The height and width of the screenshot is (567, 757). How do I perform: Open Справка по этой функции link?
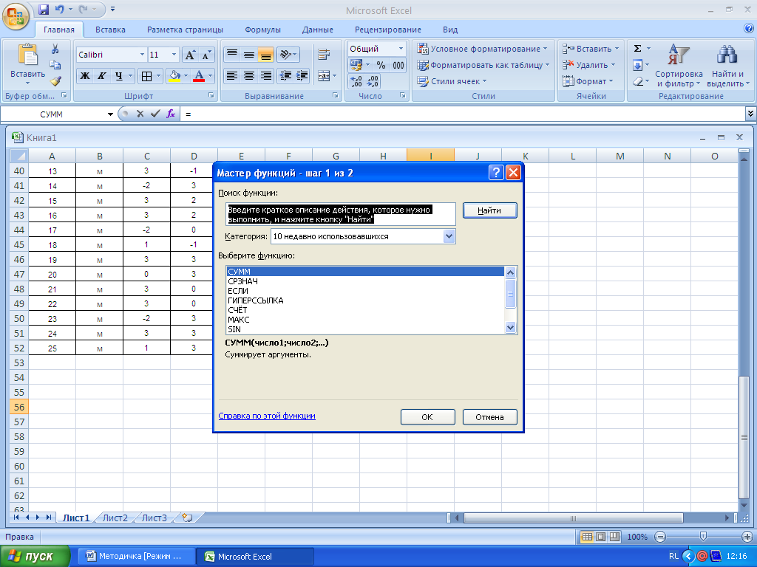click(267, 416)
